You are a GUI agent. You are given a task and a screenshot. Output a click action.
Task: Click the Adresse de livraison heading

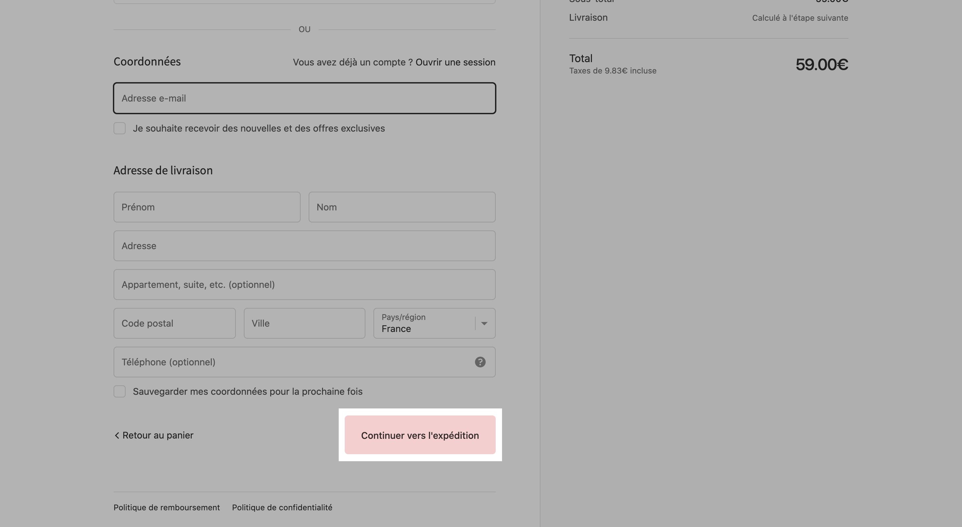click(x=163, y=170)
